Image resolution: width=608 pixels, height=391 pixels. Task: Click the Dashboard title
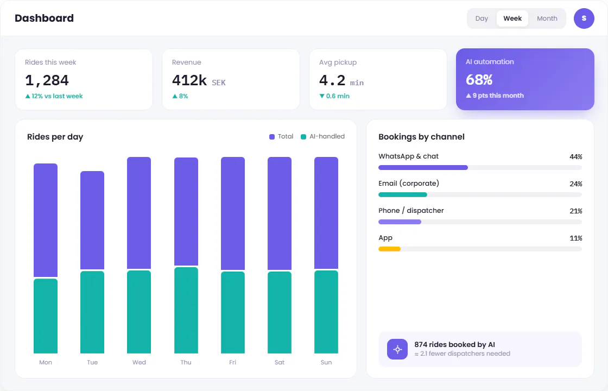pyautogui.click(x=44, y=18)
